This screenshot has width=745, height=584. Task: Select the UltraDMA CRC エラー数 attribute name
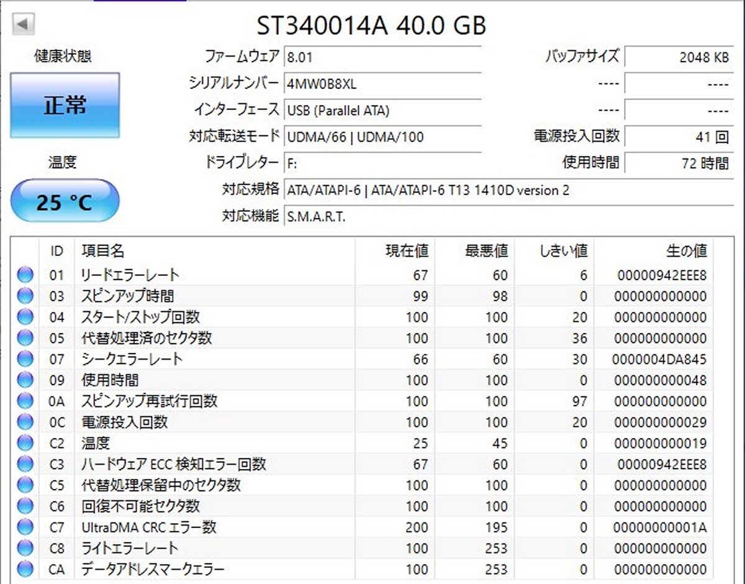click(149, 527)
